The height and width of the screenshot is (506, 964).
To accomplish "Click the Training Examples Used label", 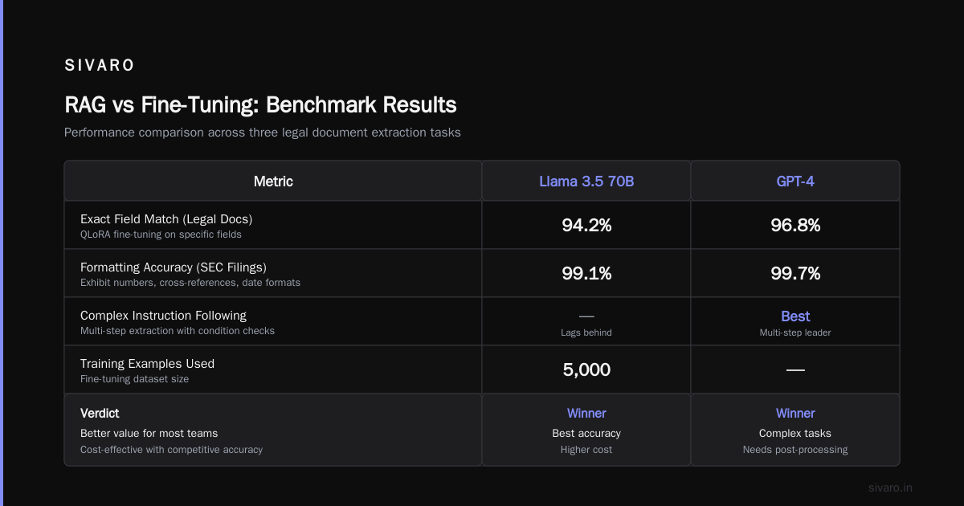I will [x=147, y=364].
